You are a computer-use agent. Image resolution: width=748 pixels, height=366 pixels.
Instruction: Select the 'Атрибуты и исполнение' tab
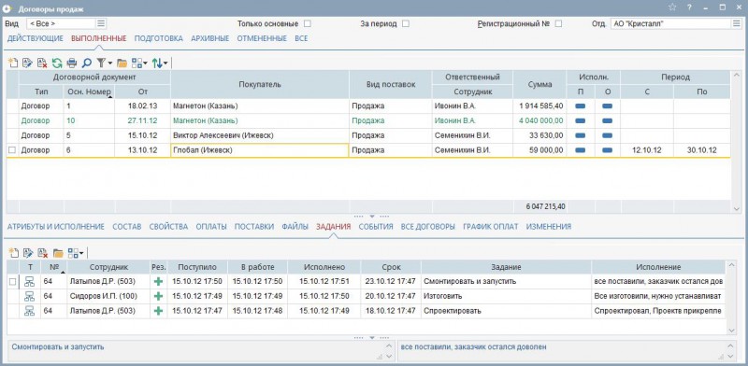point(56,227)
